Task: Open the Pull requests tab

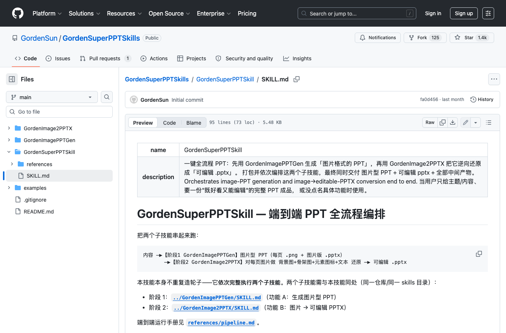Action: (x=105, y=58)
